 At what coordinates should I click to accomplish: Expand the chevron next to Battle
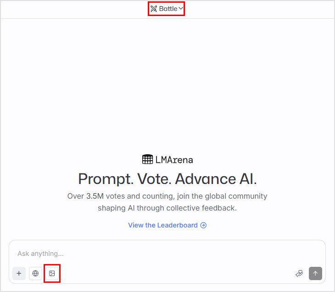(x=181, y=9)
